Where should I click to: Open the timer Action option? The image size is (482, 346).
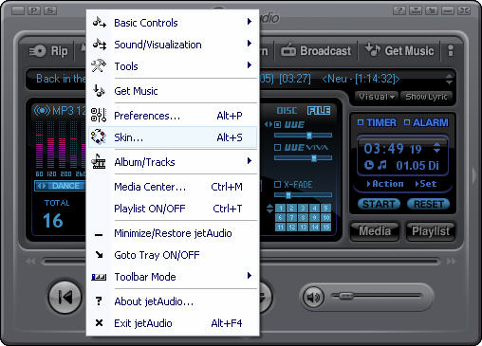385,184
